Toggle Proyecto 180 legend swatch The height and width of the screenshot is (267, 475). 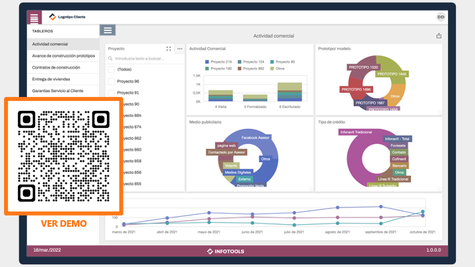point(207,69)
